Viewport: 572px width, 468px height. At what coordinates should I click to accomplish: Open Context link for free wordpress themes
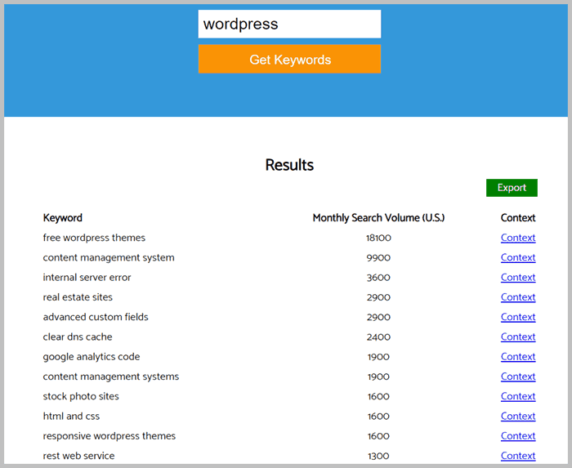[517, 238]
